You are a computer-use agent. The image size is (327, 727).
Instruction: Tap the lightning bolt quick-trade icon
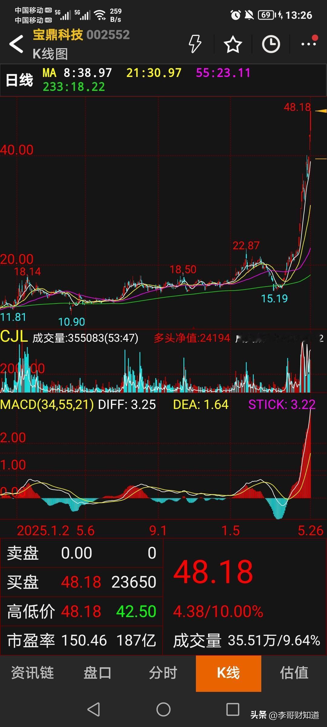195,44
